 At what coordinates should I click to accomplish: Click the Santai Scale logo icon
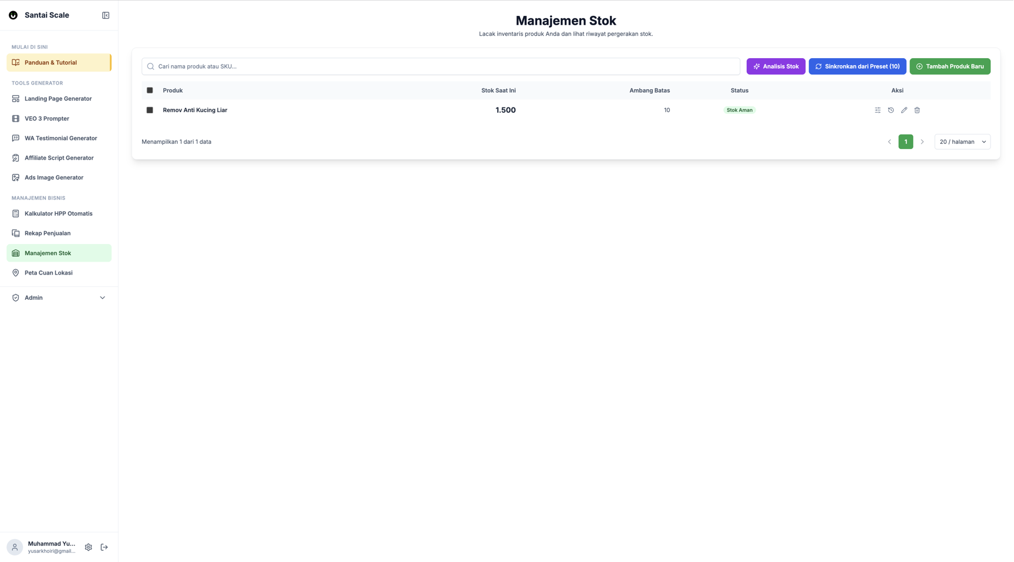pyautogui.click(x=13, y=15)
